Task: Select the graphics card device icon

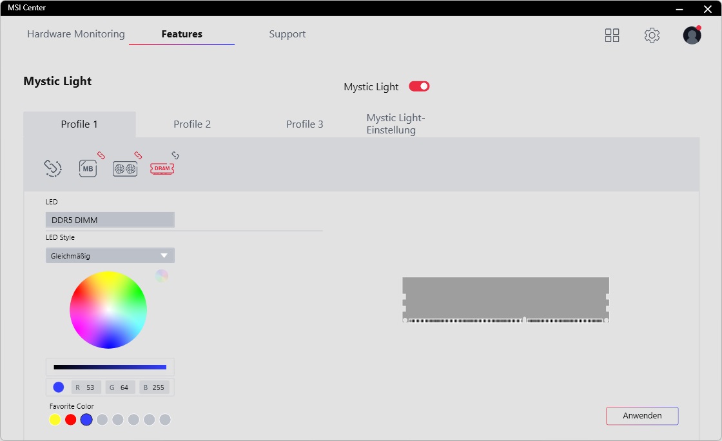Action: pos(125,169)
